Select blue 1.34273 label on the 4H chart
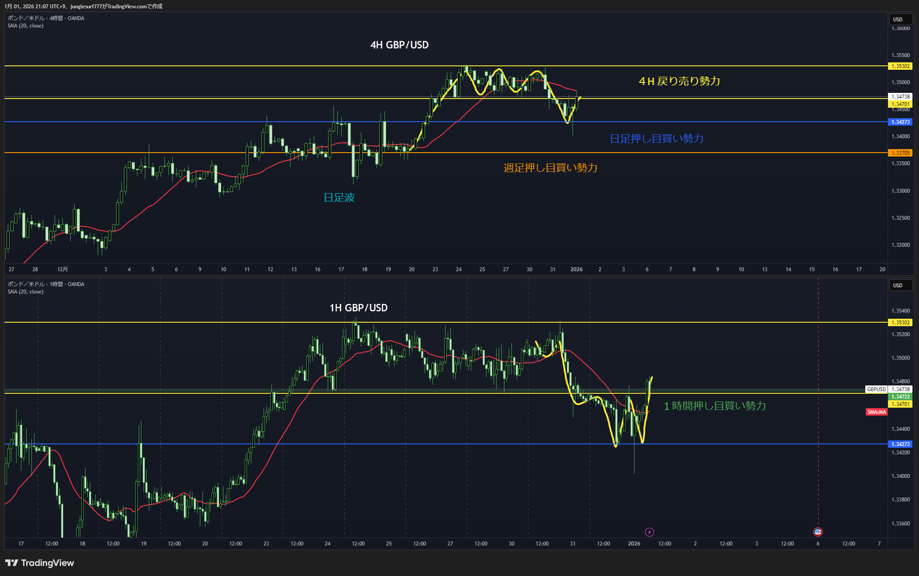This screenshot has height=576, width=919. pos(900,122)
